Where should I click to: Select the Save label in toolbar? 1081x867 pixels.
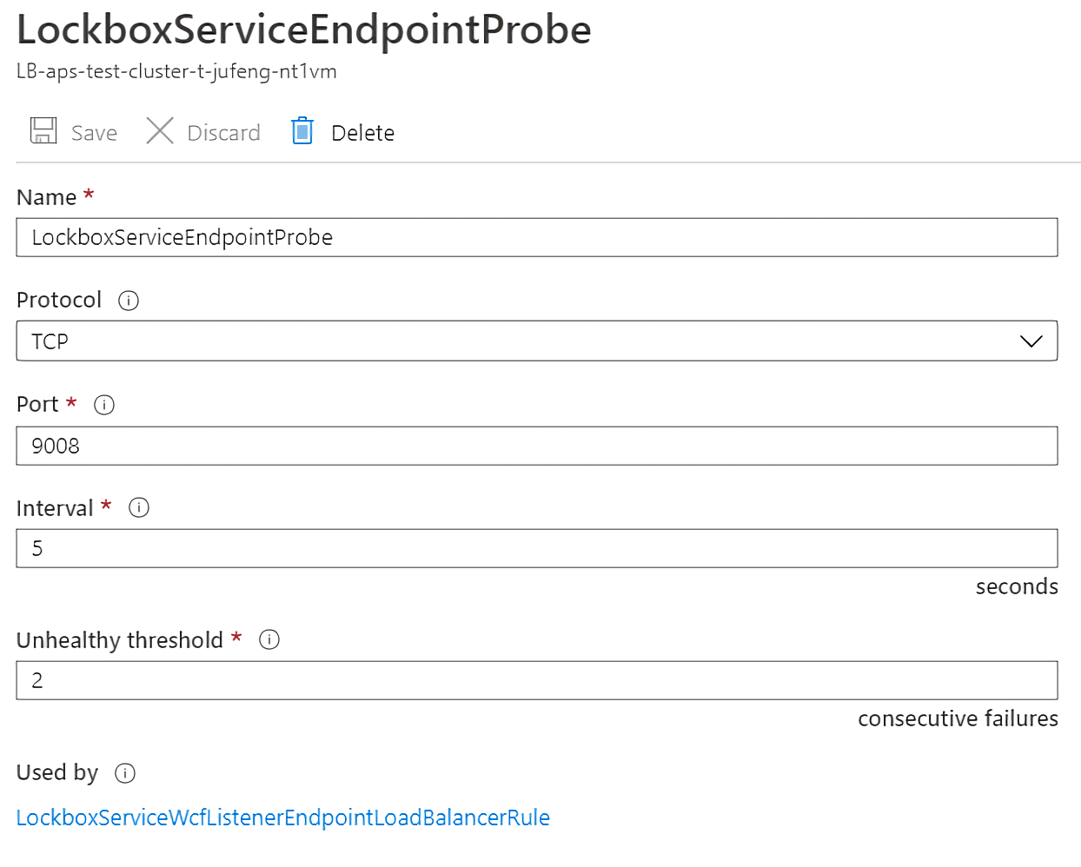tap(94, 133)
